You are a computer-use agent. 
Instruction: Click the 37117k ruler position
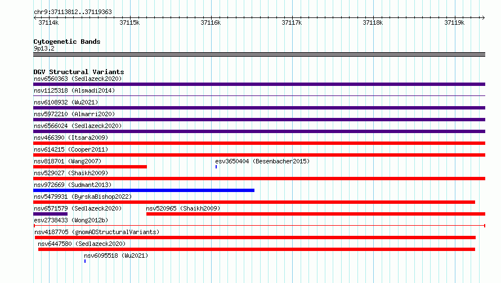point(292,22)
